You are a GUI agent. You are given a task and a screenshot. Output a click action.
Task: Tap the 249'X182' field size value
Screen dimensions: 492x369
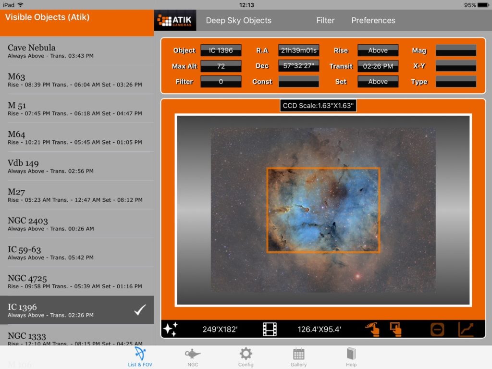point(220,329)
